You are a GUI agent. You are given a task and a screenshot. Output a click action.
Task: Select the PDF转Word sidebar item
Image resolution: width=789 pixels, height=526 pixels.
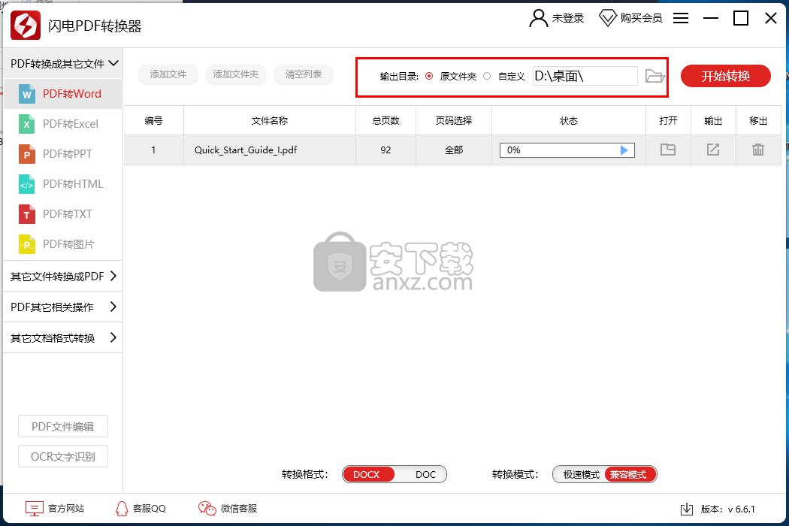click(63, 94)
